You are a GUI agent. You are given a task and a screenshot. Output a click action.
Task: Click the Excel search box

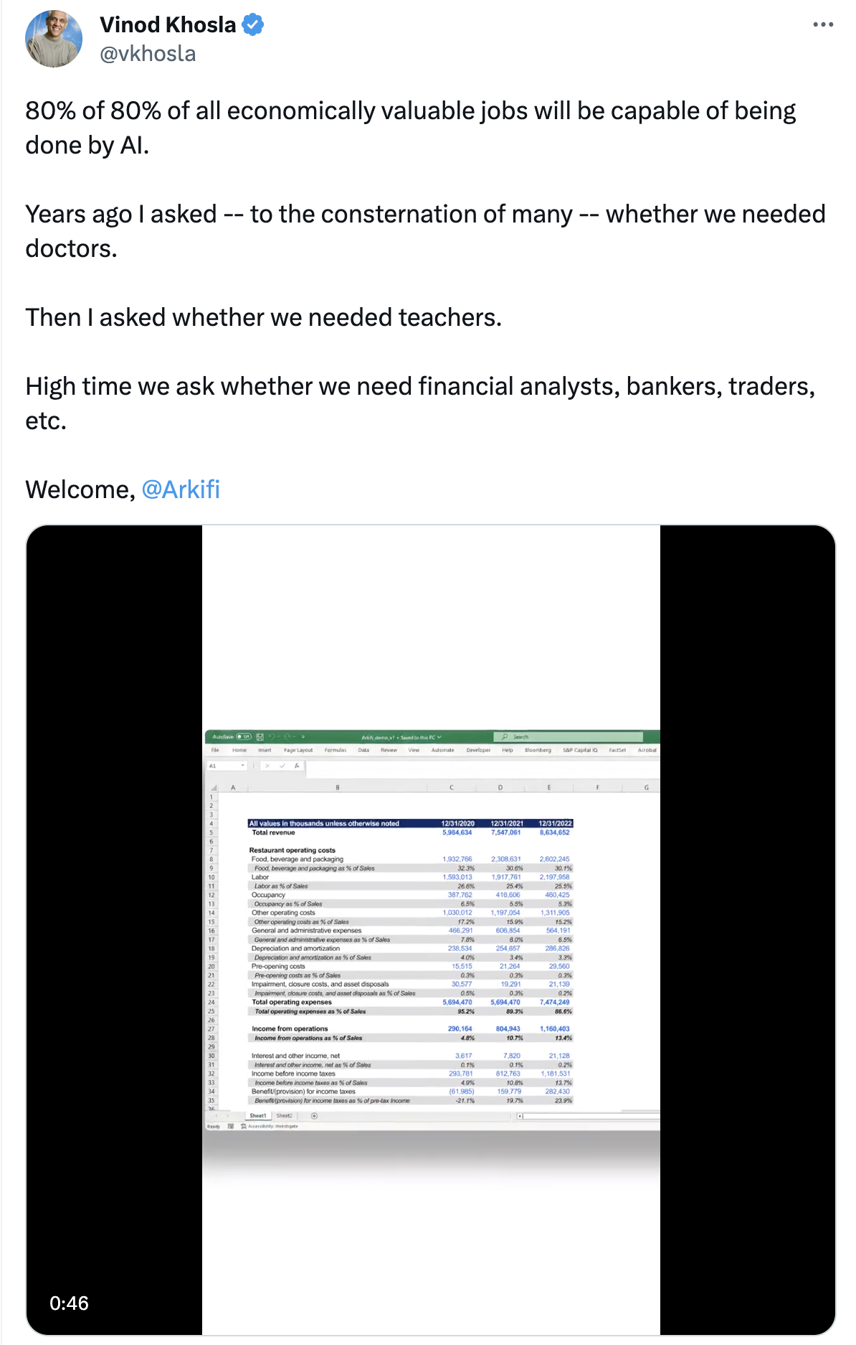pyautogui.click(x=569, y=737)
